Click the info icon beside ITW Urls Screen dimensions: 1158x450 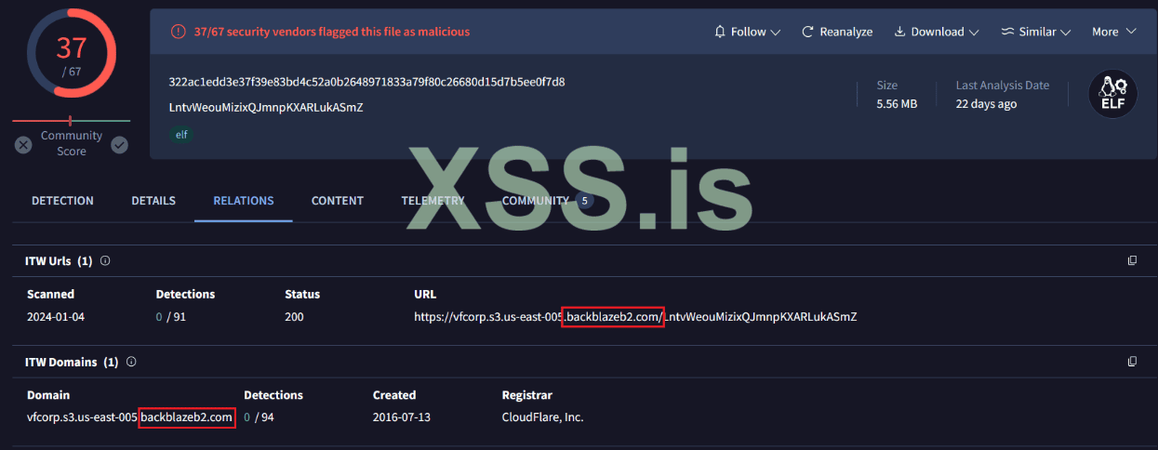[x=105, y=261]
